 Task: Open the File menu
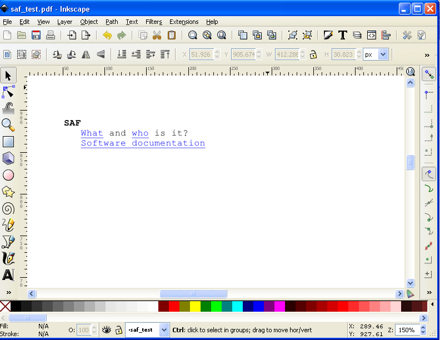click(x=7, y=22)
